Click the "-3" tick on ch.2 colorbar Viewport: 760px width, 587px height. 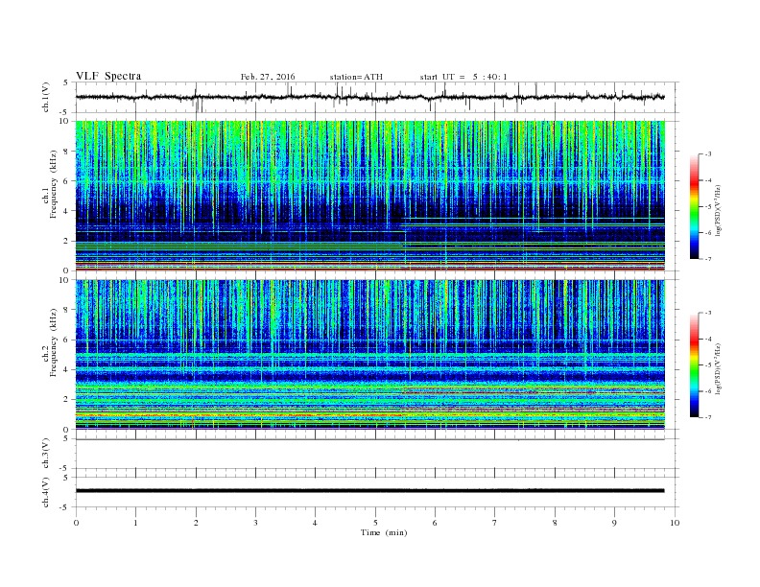[x=708, y=313]
